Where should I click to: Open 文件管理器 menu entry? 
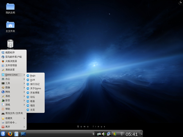(x=13, y=65)
